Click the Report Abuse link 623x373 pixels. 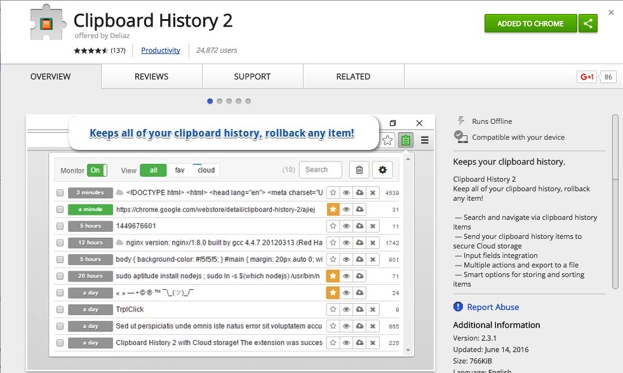point(493,307)
